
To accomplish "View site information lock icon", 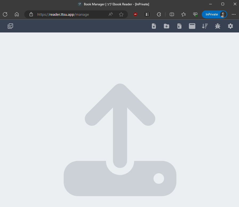I will click(x=31, y=14).
